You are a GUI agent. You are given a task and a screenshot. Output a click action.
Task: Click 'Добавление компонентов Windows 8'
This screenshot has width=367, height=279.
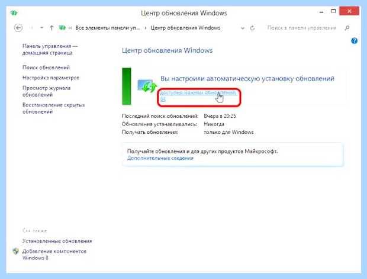[x=54, y=254]
